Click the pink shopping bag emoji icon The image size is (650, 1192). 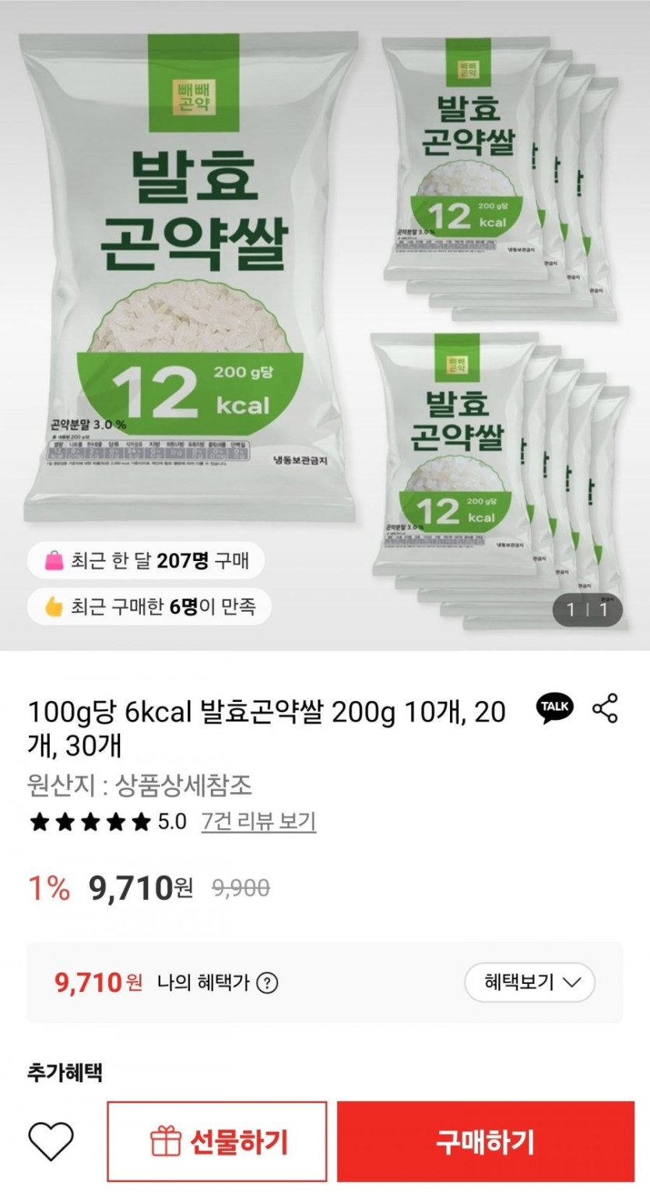(x=54, y=560)
